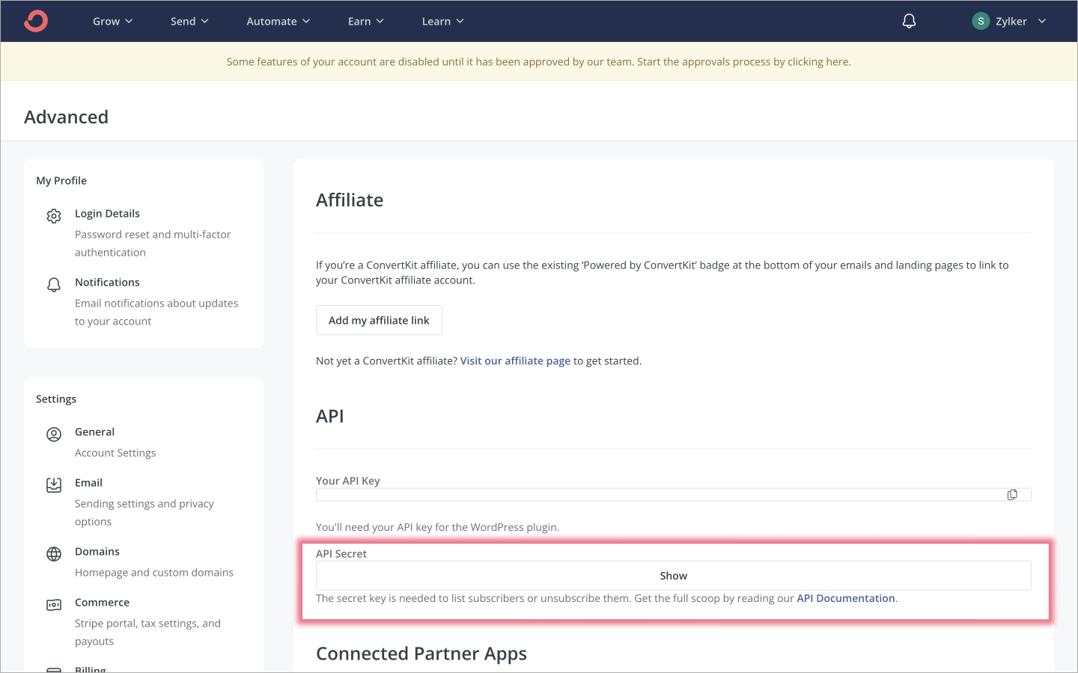The width and height of the screenshot is (1078, 673).
Task: Open the notifications bell in top bar
Action: pyautogui.click(x=909, y=21)
